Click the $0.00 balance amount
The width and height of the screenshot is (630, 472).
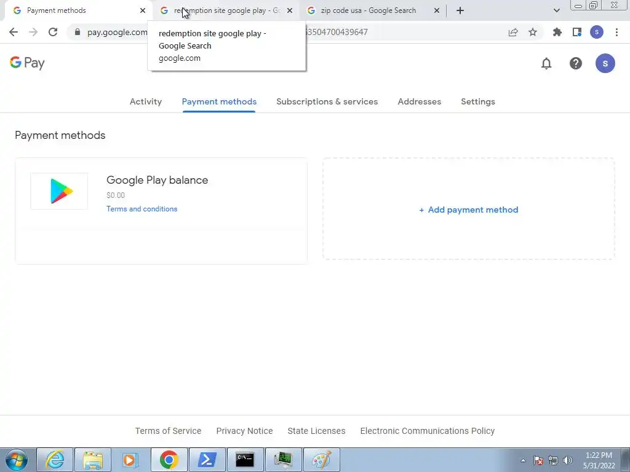coord(116,195)
